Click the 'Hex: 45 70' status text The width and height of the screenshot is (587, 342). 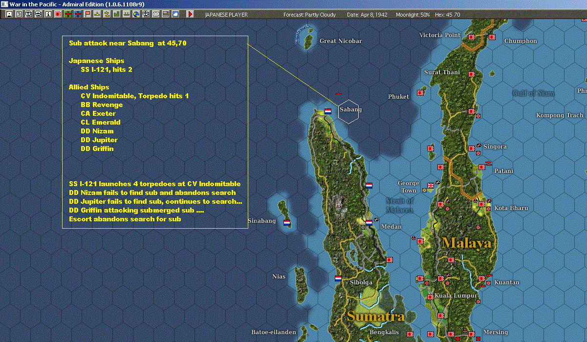(447, 15)
